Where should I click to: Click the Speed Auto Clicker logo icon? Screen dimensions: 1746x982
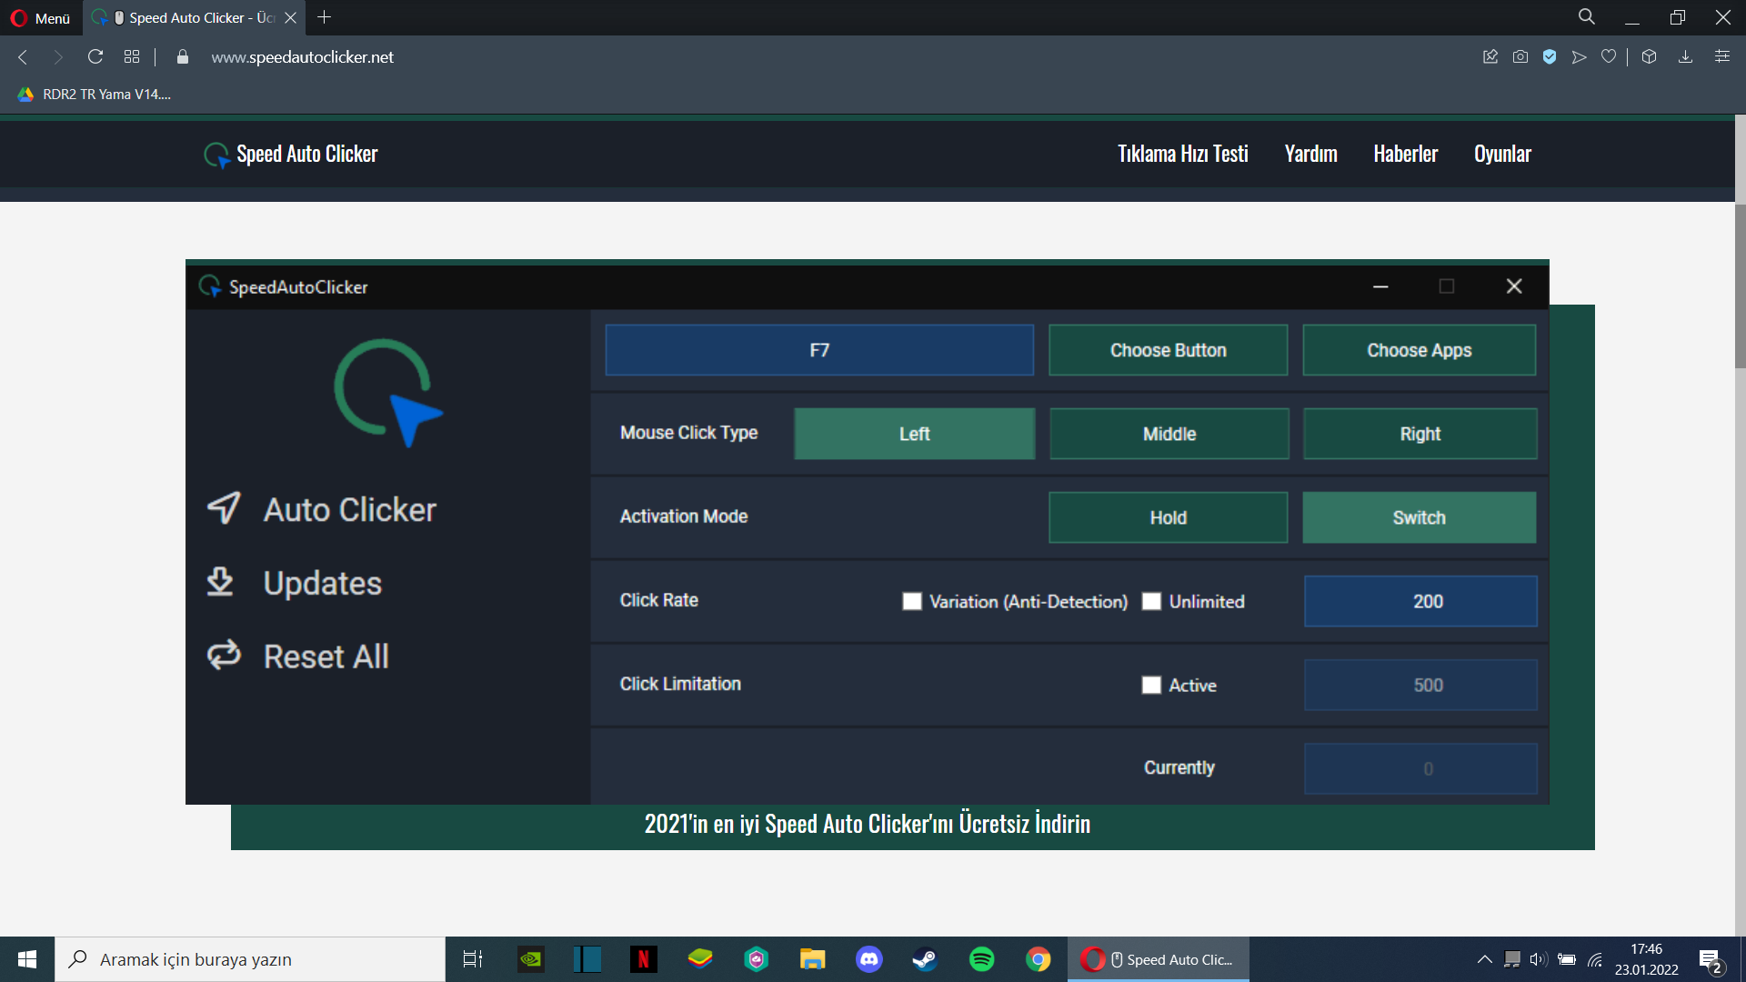coord(216,155)
